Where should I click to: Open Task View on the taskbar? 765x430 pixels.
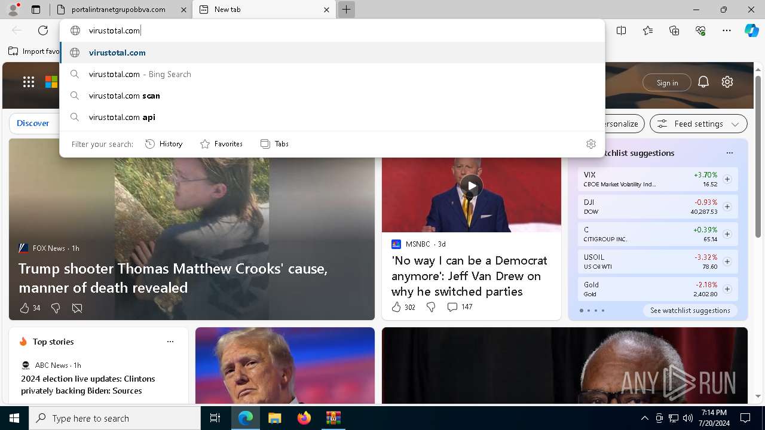pos(215,418)
